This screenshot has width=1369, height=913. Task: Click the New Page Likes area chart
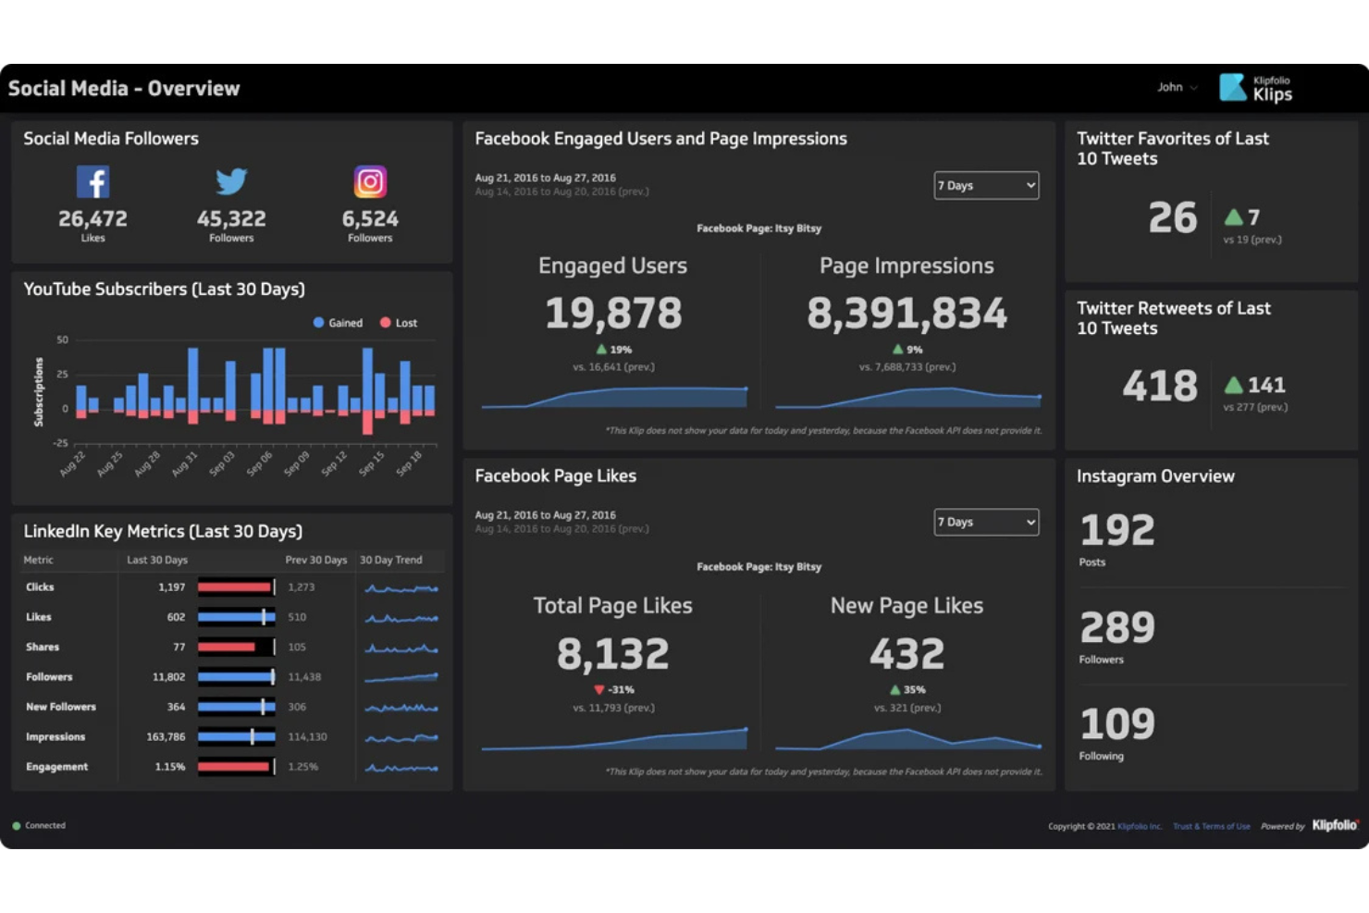[908, 737]
